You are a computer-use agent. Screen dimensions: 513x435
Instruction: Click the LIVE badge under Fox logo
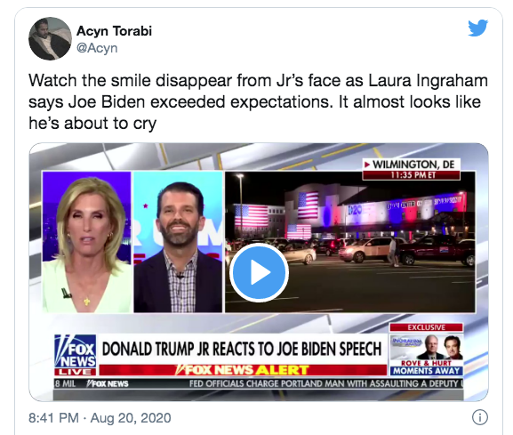tap(76, 372)
